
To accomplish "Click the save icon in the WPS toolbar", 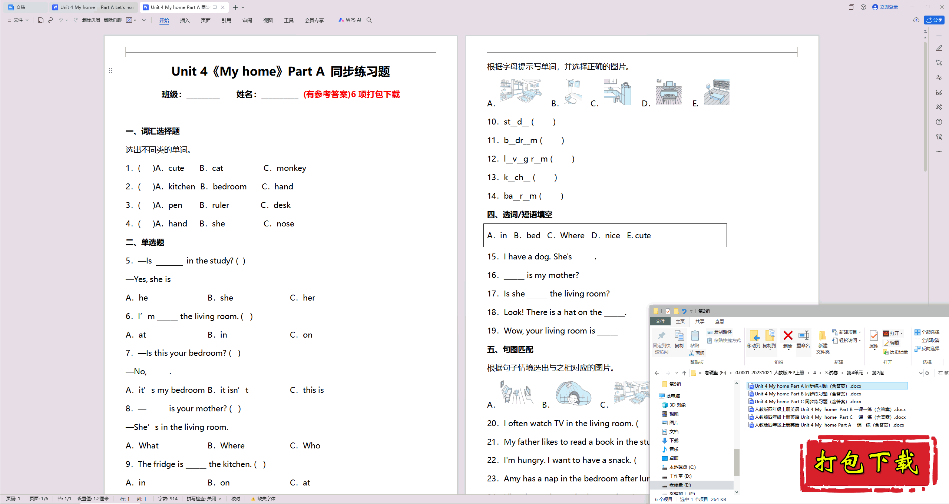I will click(41, 20).
